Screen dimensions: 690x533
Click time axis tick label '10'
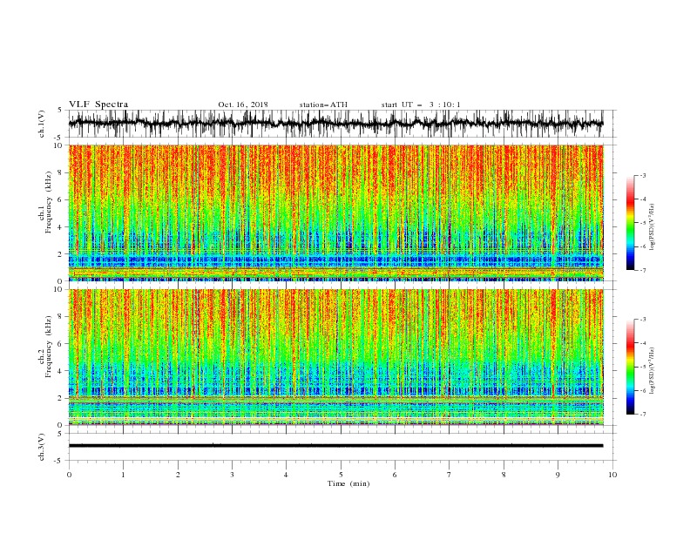[x=612, y=475]
